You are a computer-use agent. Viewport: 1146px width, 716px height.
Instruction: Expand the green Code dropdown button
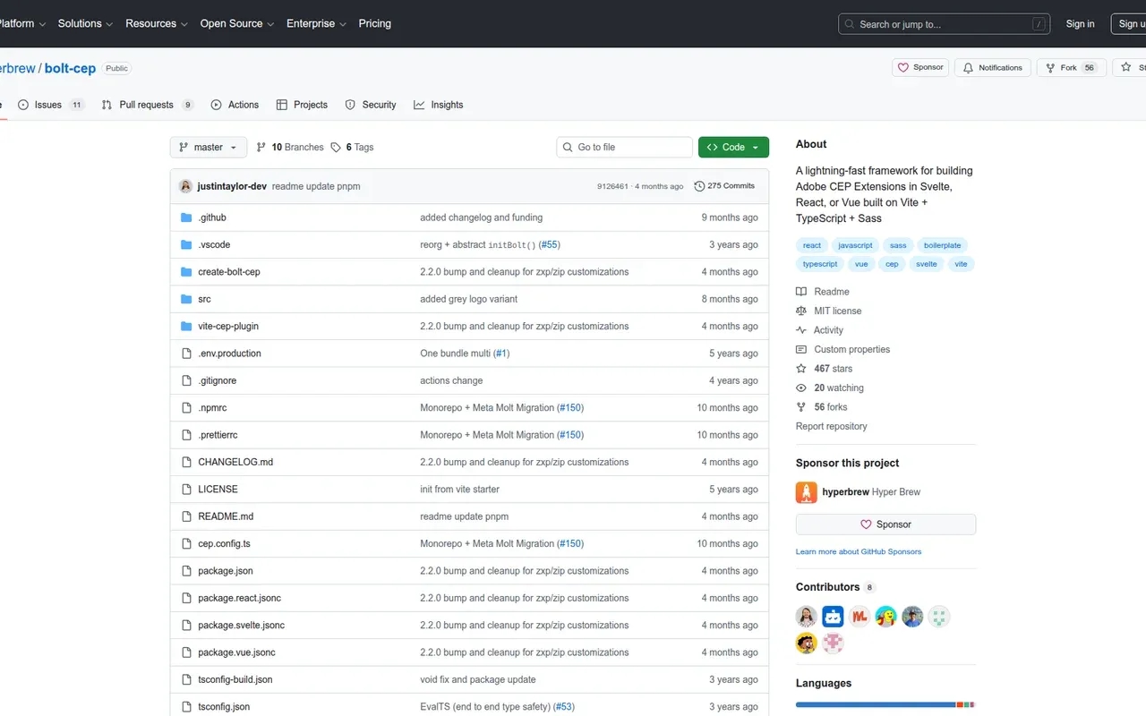pyautogui.click(x=733, y=148)
